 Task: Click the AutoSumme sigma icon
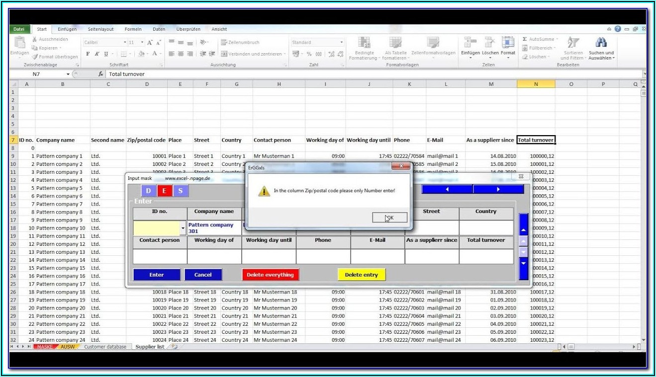pos(525,39)
